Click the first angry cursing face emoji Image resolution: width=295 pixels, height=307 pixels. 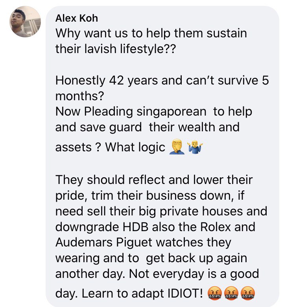215,293
